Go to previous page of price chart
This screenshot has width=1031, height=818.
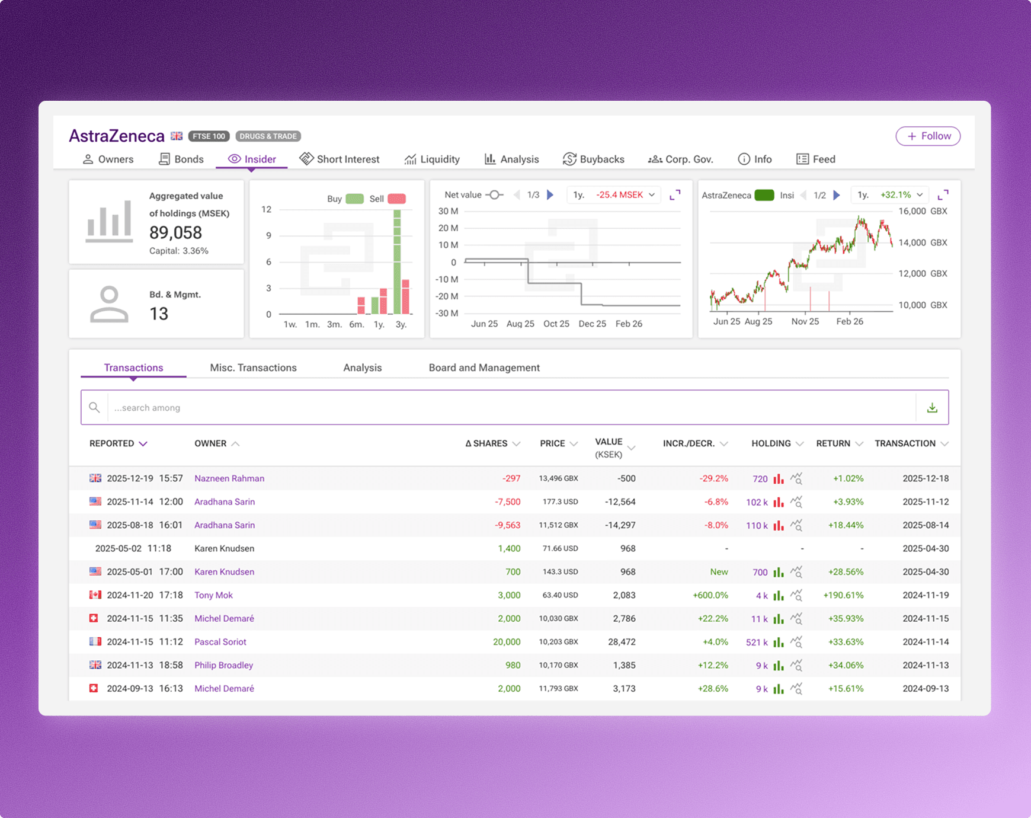click(x=803, y=195)
